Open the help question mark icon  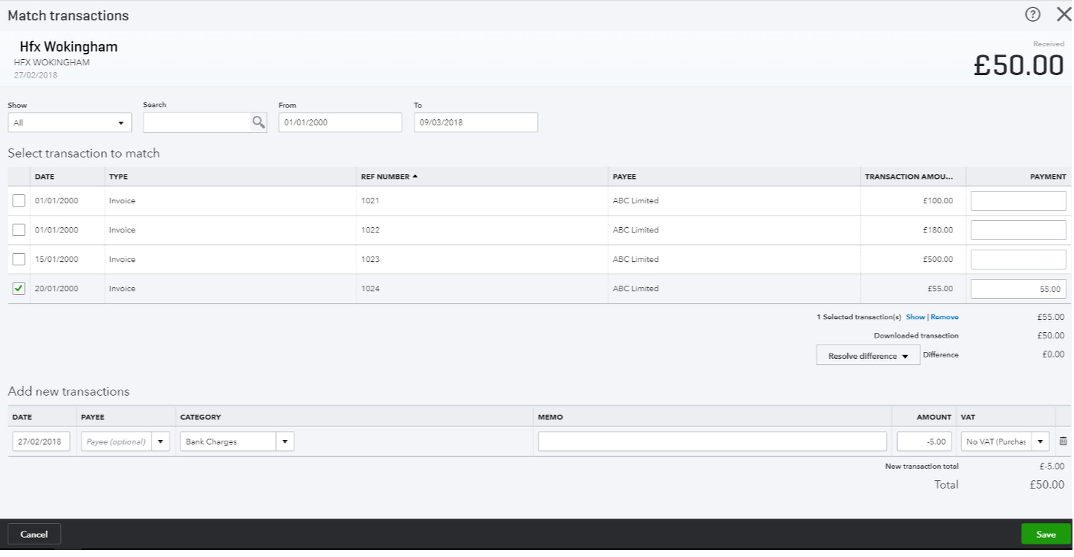(1032, 15)
